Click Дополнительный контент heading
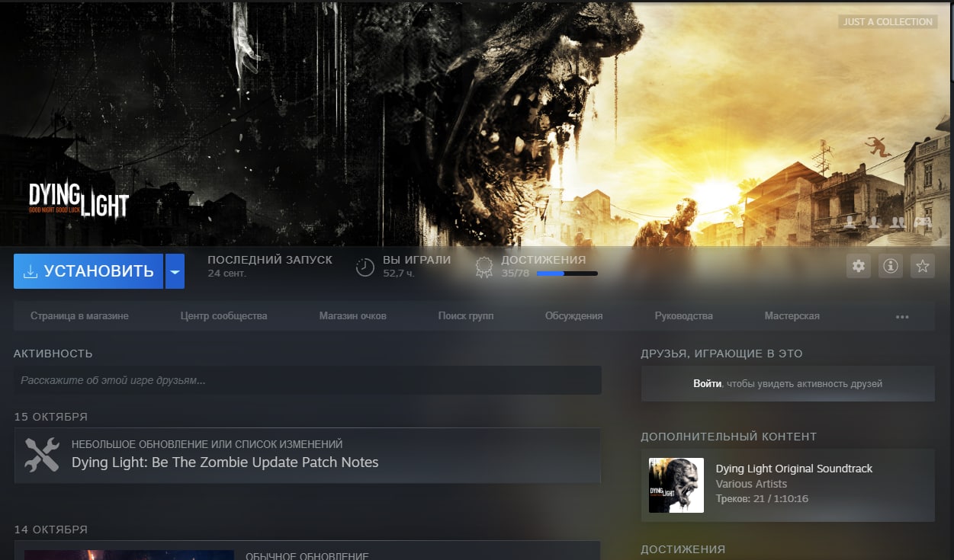954x560 pixels. pyautogui.click(x=728, y=437)
